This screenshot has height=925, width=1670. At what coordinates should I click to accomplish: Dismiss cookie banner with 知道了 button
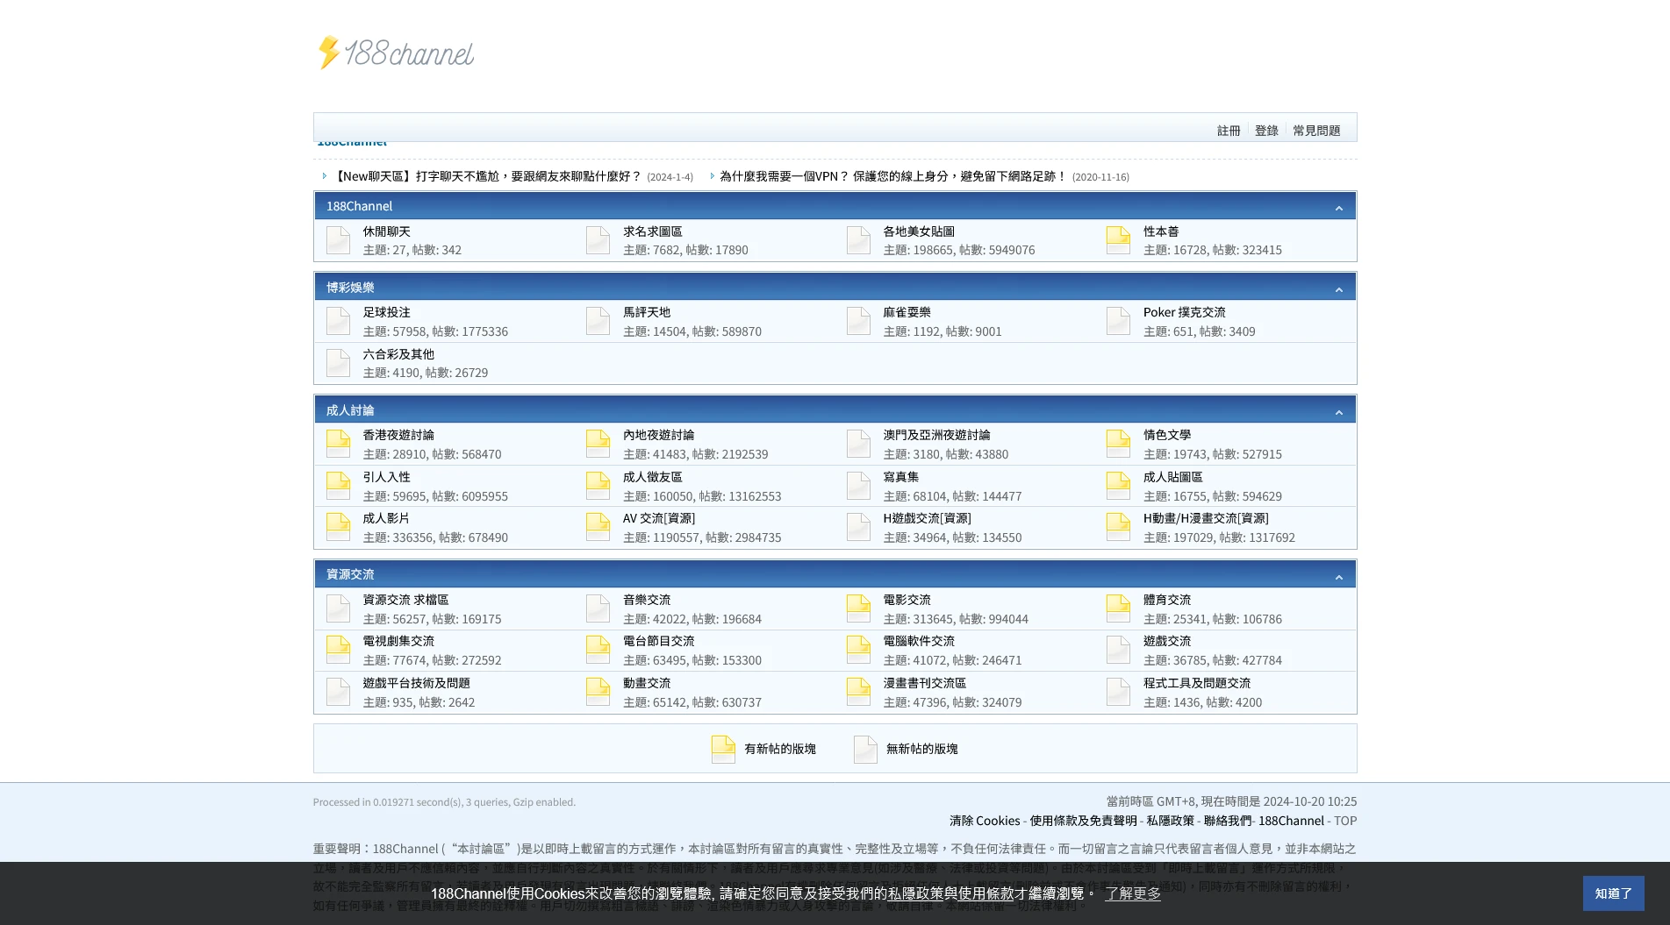1613,893
